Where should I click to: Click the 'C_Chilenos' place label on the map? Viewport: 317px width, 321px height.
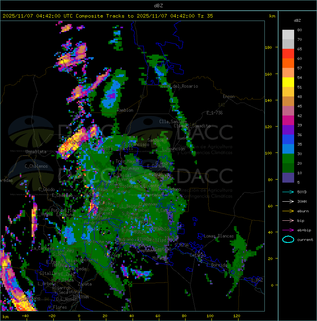(x=36, y=166)
